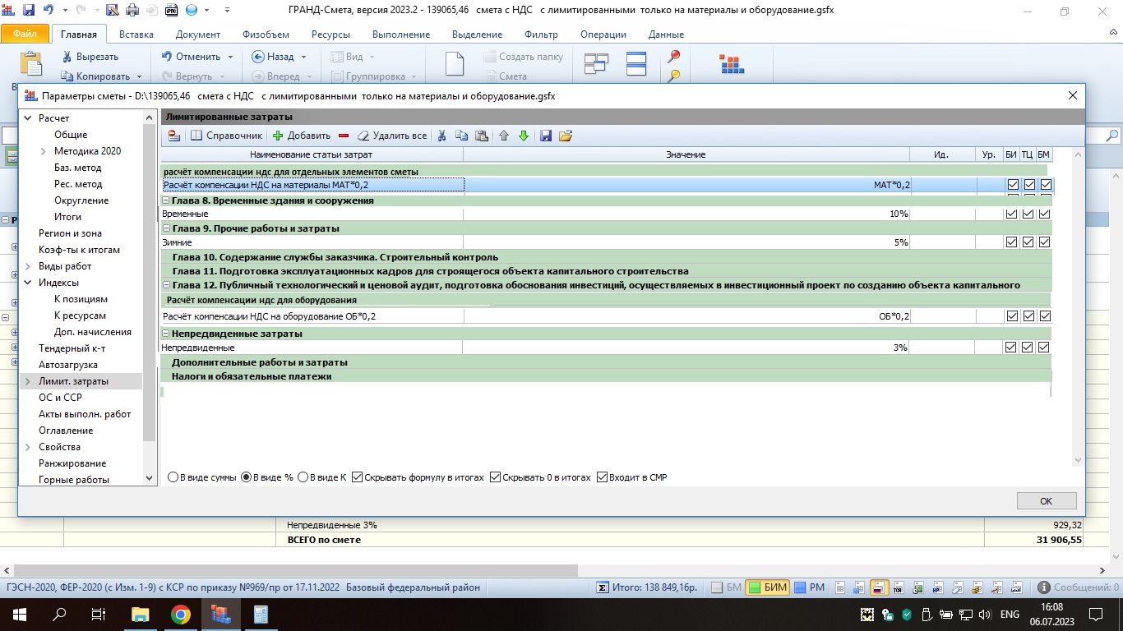The height and width of the screenshot is (631, 1123).
Task: Open the 'Фильтр' ribbon tab
Action: tap(540, 35)
